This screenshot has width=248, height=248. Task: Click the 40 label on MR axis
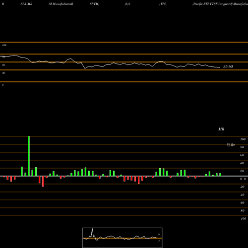tap(242, 163)
